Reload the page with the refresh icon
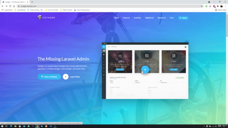Image resolution: width=228 pixels, height=128 pixels. 10,6
